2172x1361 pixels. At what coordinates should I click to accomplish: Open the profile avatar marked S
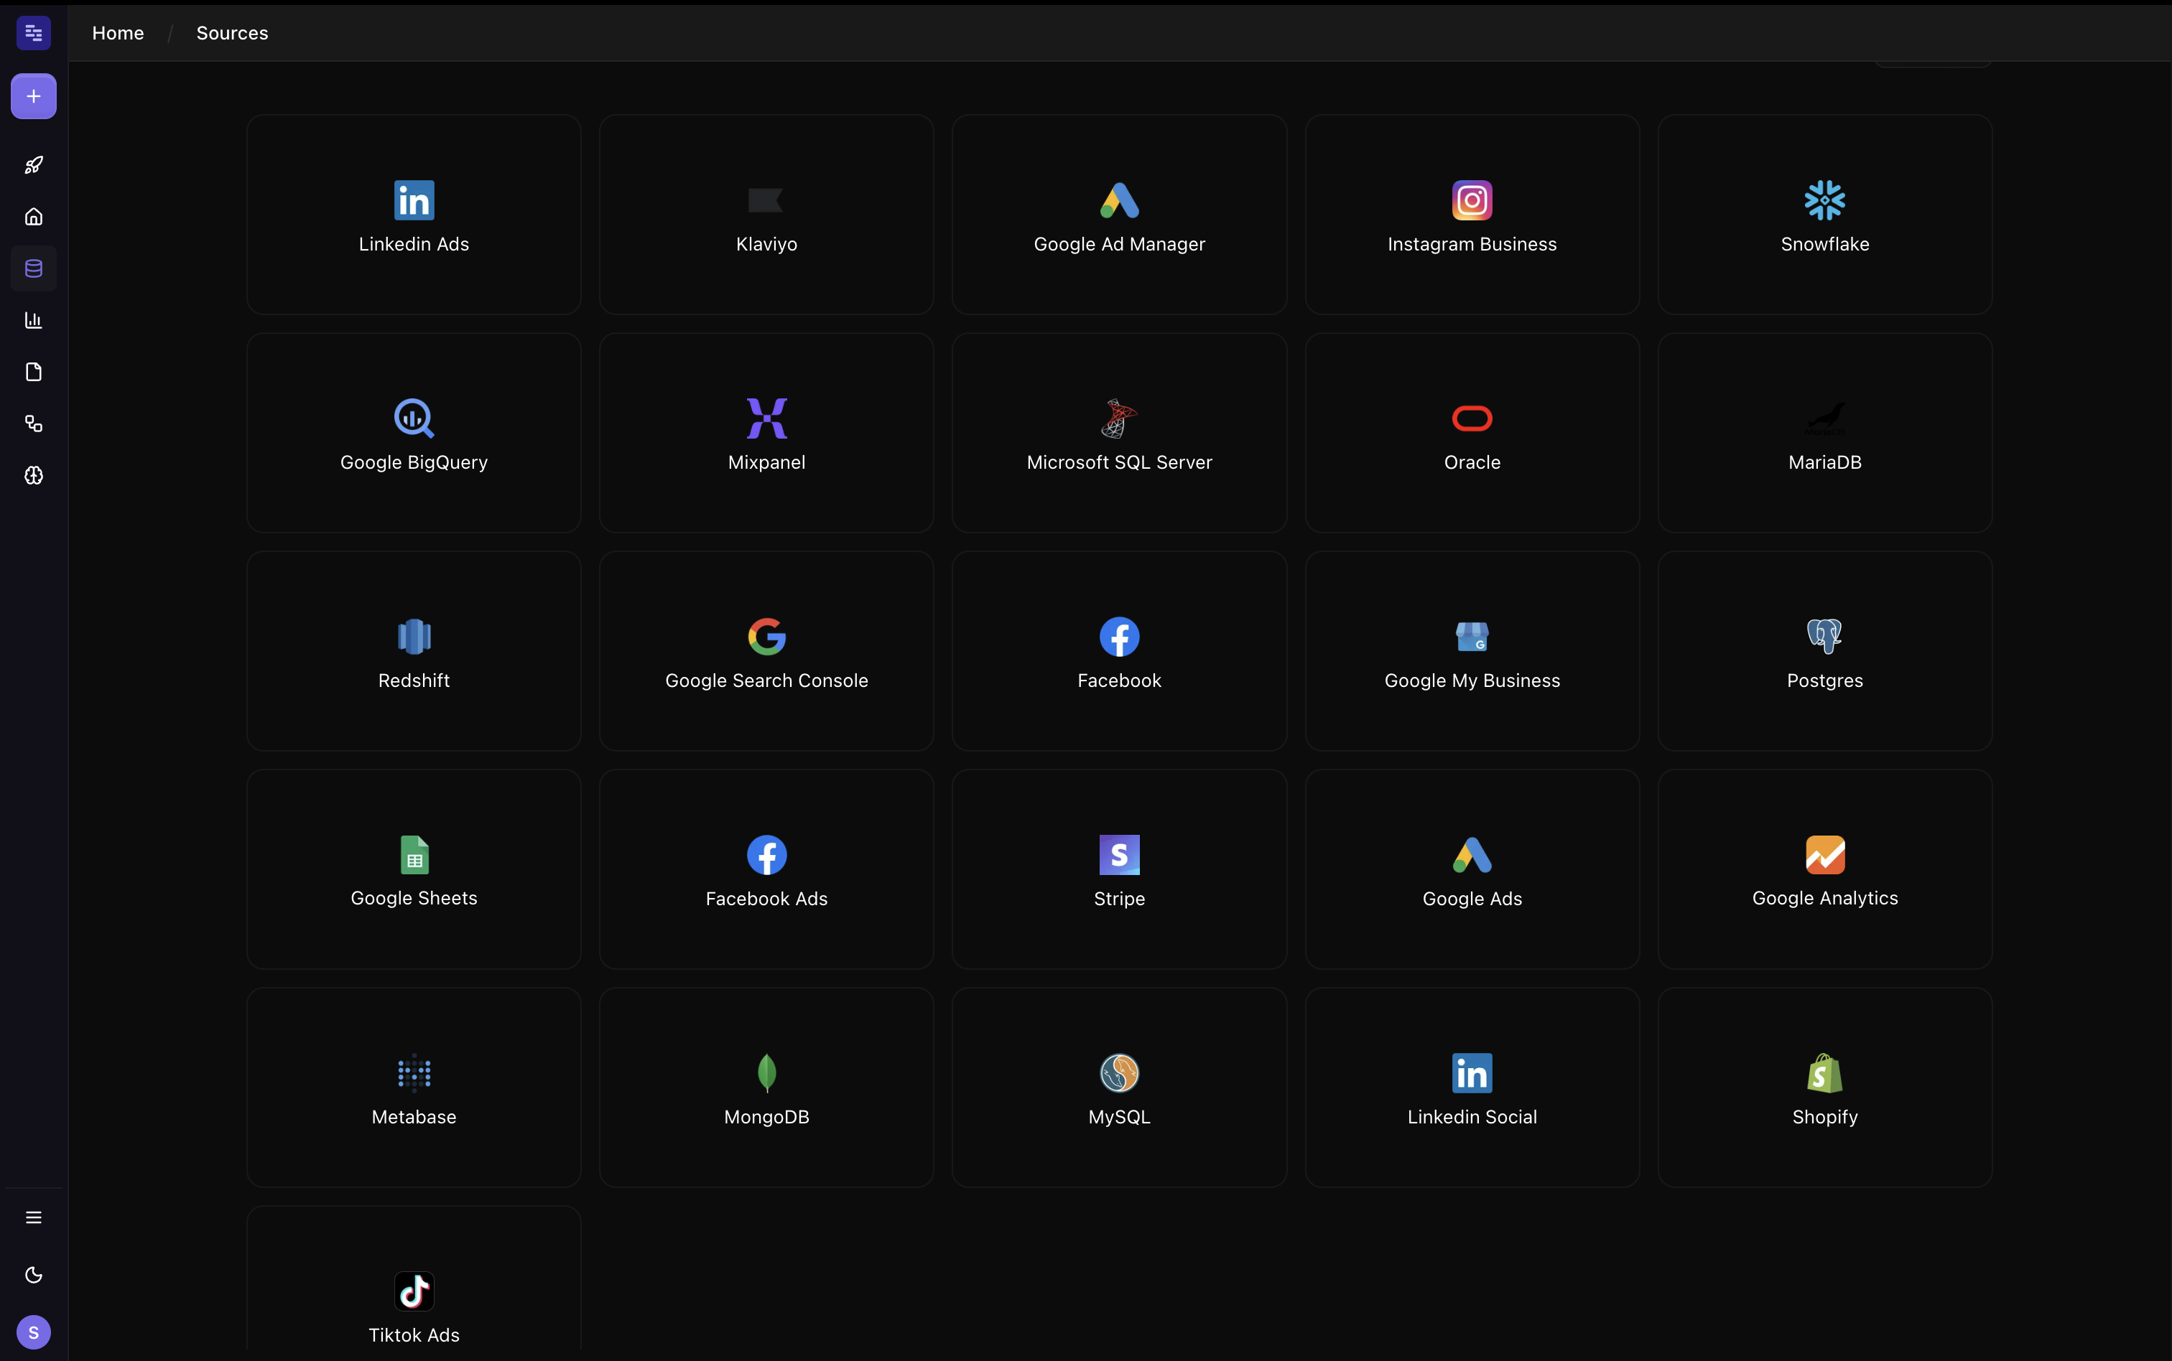tap(33, 1332)
